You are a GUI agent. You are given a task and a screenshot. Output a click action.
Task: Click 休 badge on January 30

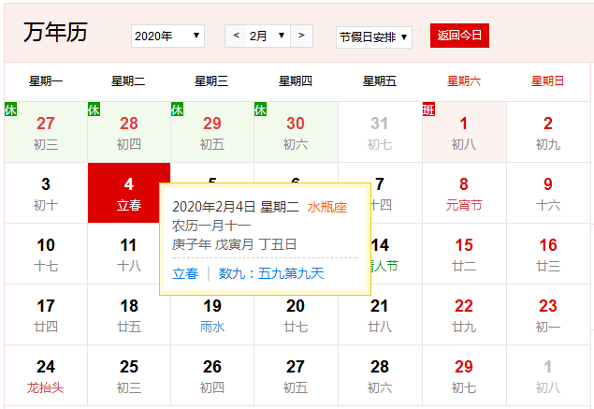[x=261, y=110]
